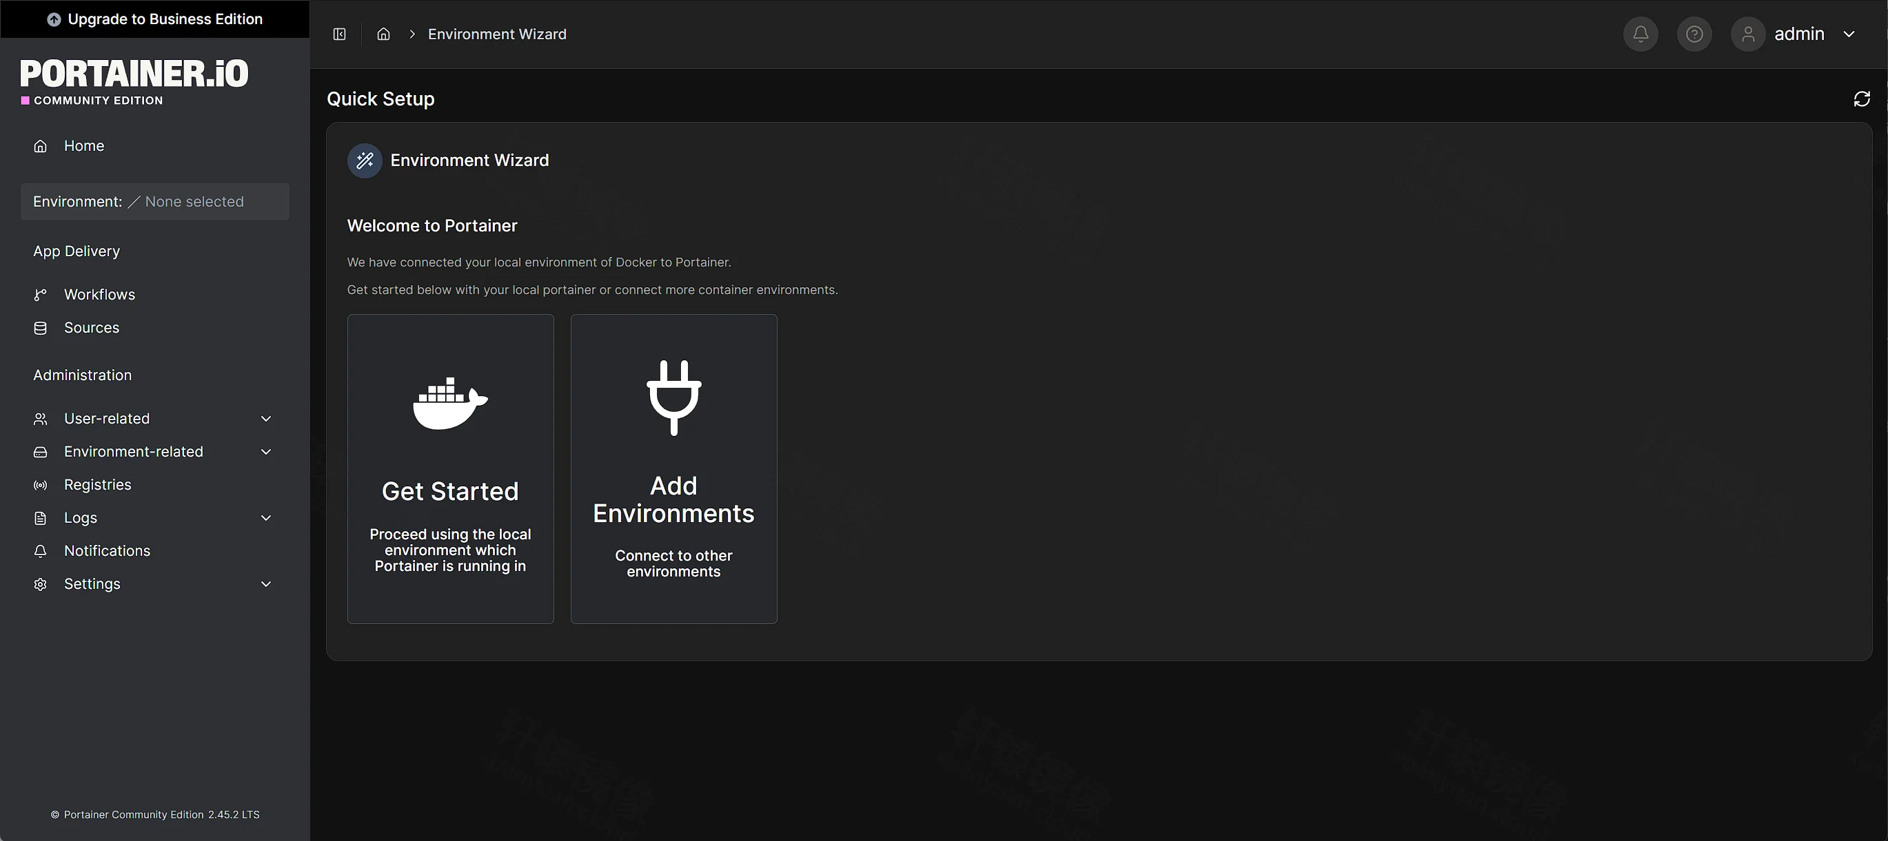This screenshot has width=1888, height=841.
Task: Open the help question mark icon
Action: (1694, 34)
